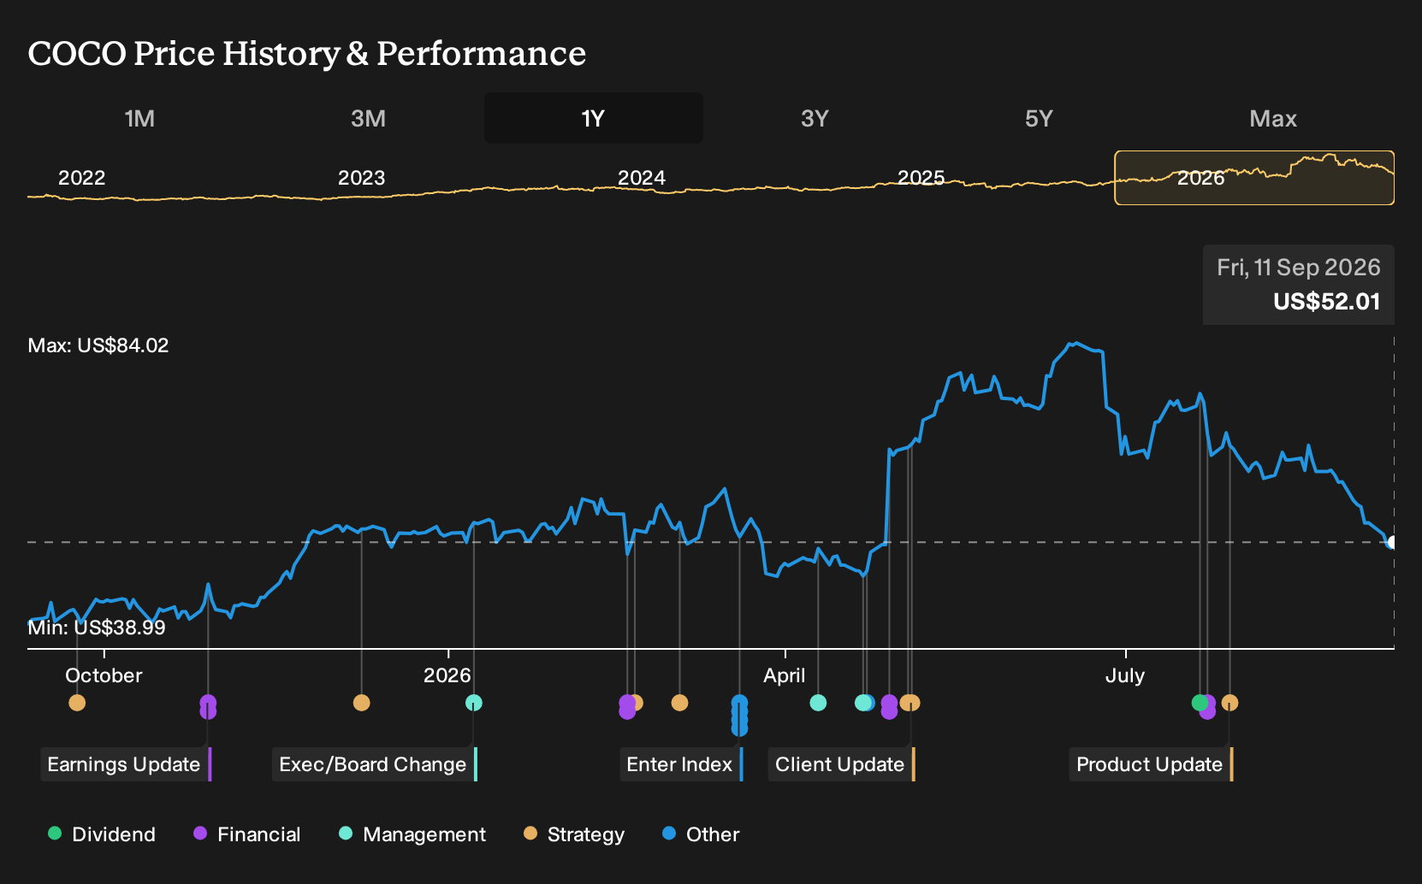Click blue Other marker stack above Enter Index
Image resolution: width=1422 pixels, height=884 pixels.
(740, 716)
